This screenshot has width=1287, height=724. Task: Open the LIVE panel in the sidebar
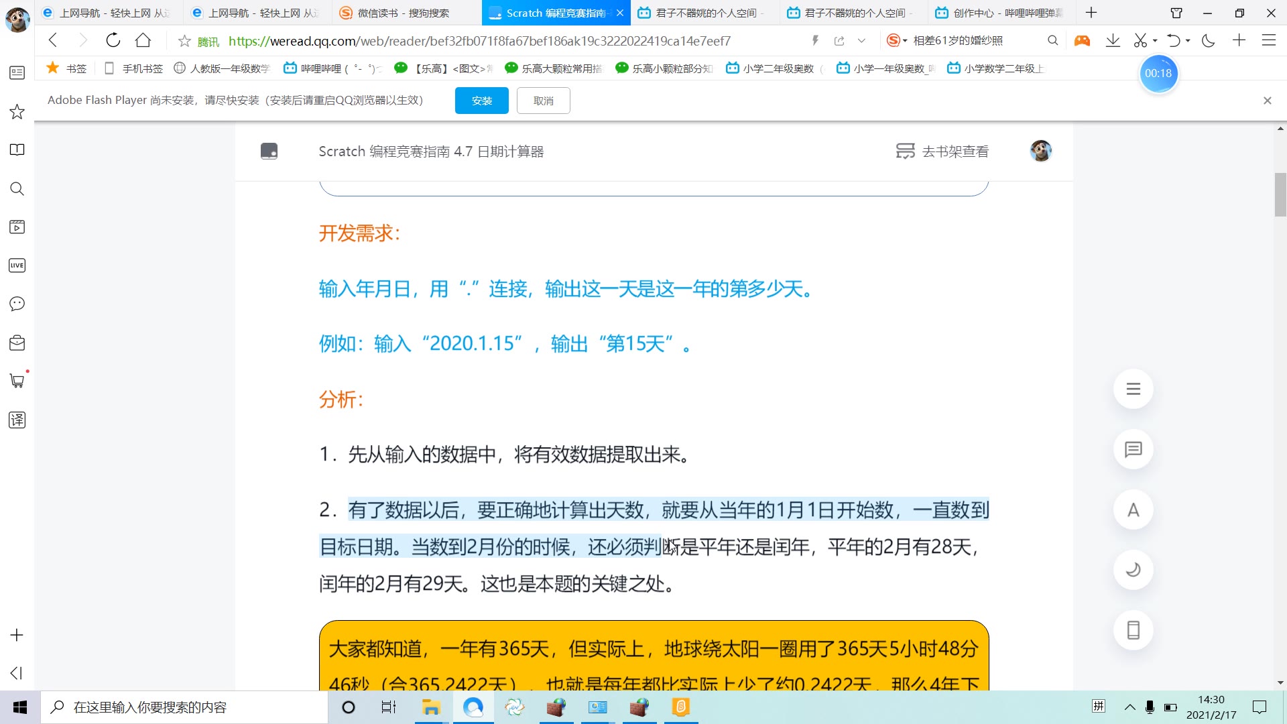click(x=17, y=265)
